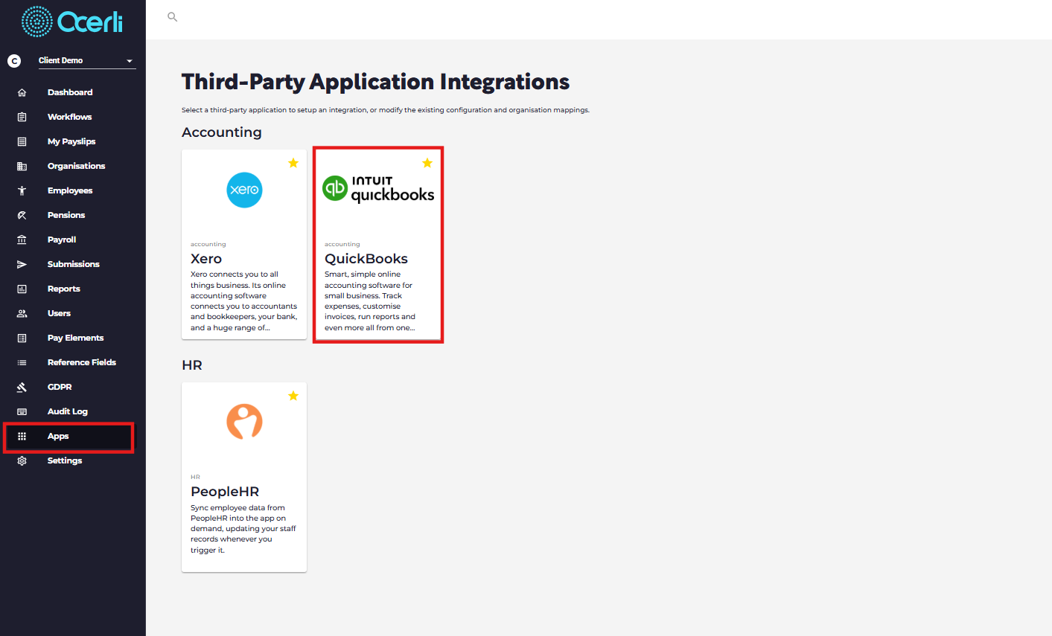Open Payroll menu entry

(x=62, y=240)
